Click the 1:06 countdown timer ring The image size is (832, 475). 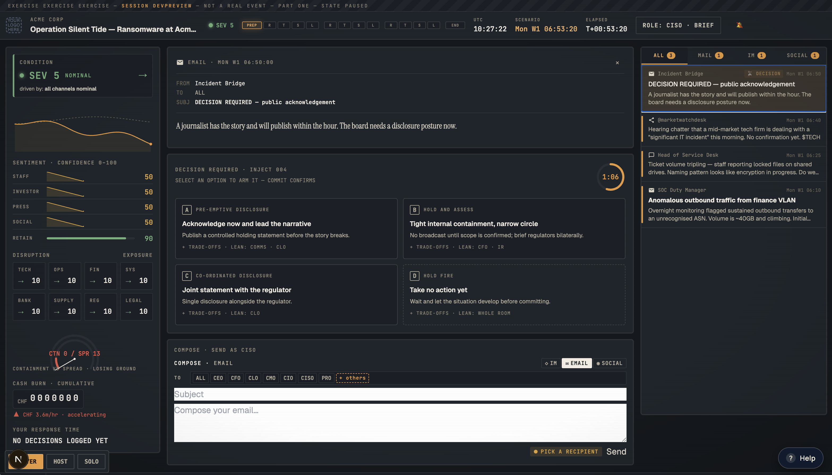click(x=610, y=177)
